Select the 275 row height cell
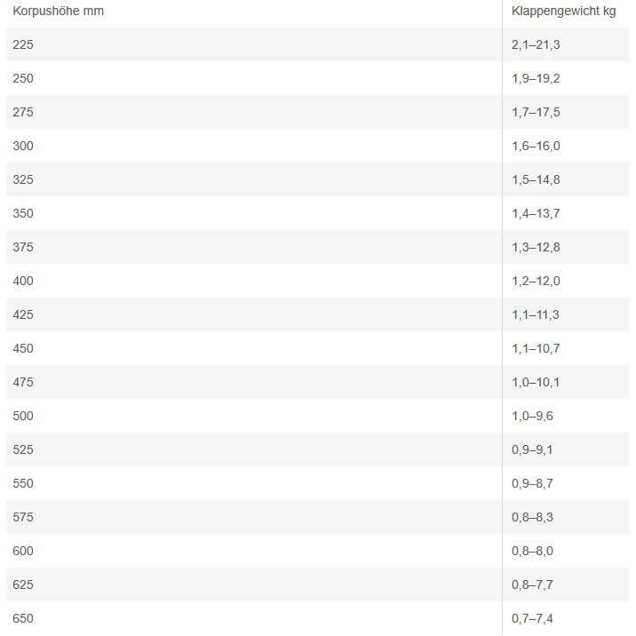 pos(23,112)
